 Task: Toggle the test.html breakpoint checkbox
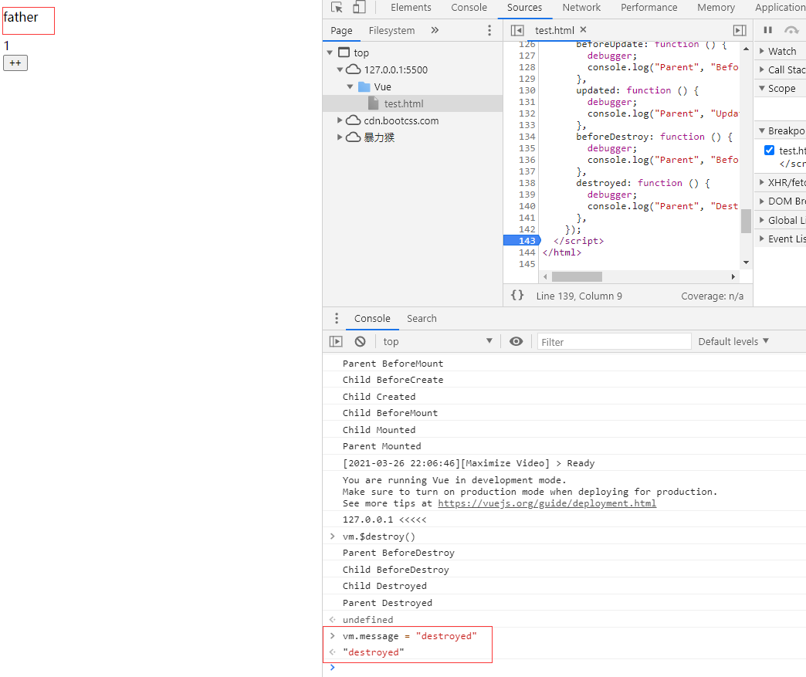click(x=769, y=150)
